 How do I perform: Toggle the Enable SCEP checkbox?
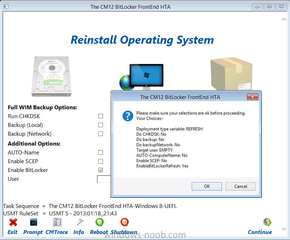[101, 161]
